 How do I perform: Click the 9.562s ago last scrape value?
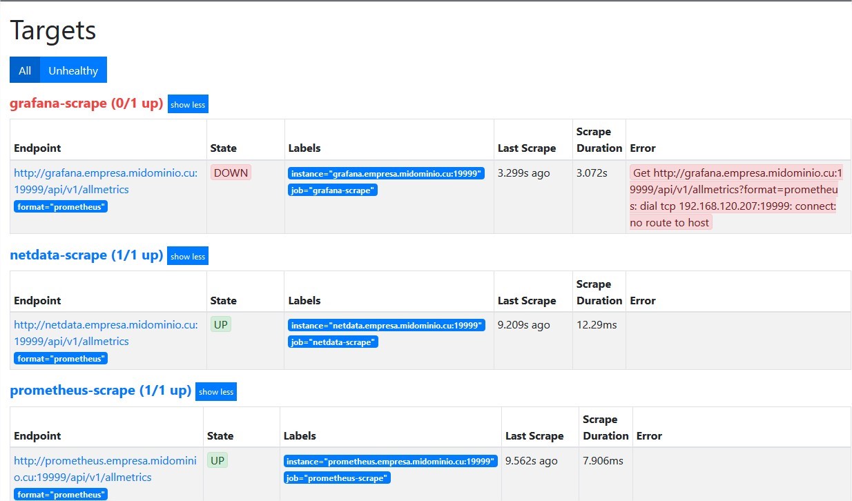click(x=532, y=461)
